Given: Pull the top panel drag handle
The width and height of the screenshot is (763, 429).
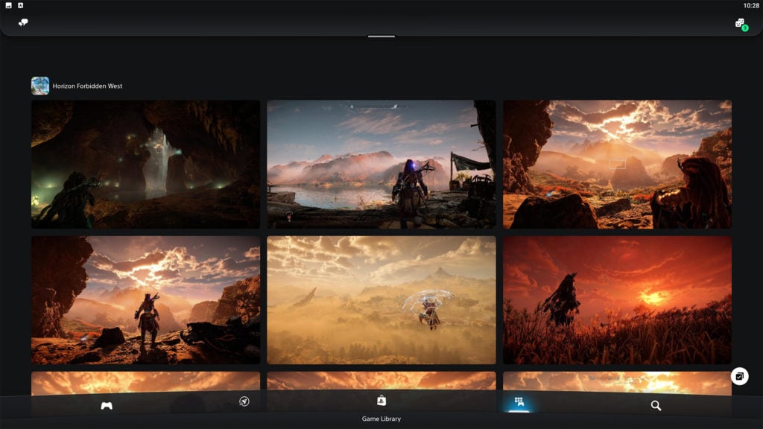Looking at the screenshot, I should click(381, 36).
